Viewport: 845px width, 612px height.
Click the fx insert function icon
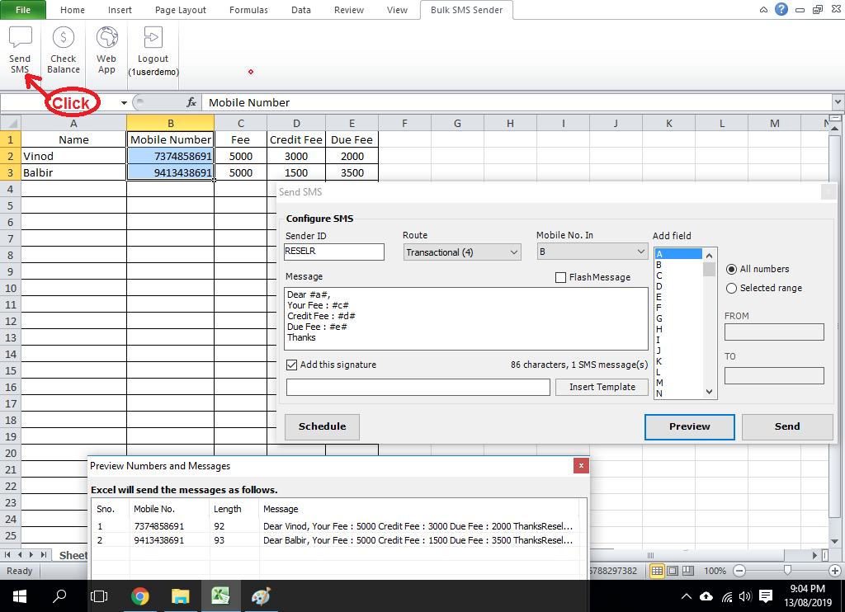point(191,102)
